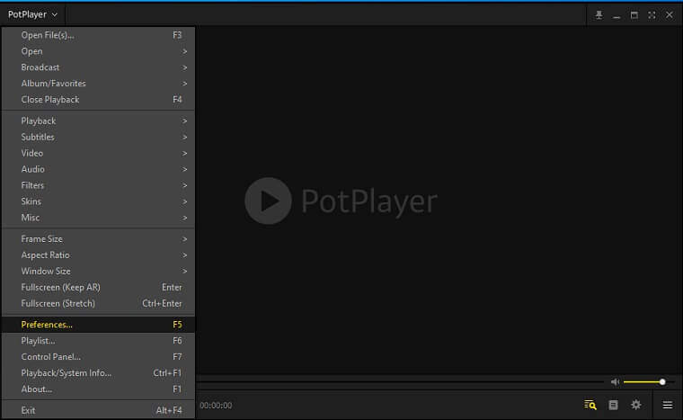This screenshot has width=683, height=420.
Task: Expand the Playback submenu
Action: tap(99, 121)
